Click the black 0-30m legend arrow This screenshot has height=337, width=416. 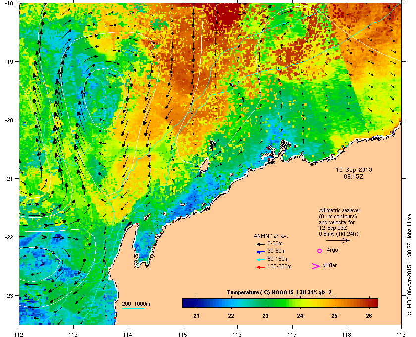pyautogui.click(x=260, y=244)
